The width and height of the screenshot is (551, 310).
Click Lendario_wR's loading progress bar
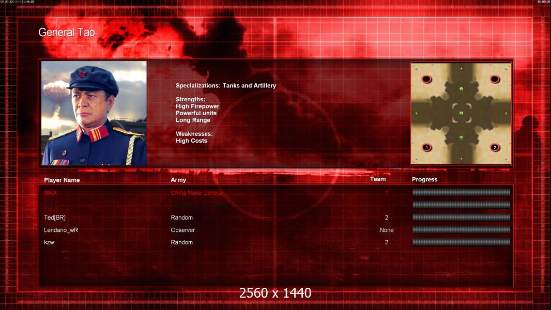[461, 229]
